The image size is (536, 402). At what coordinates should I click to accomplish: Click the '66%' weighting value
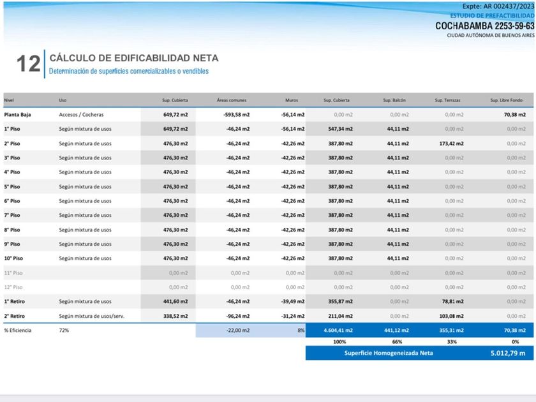(x=397, y=342)
